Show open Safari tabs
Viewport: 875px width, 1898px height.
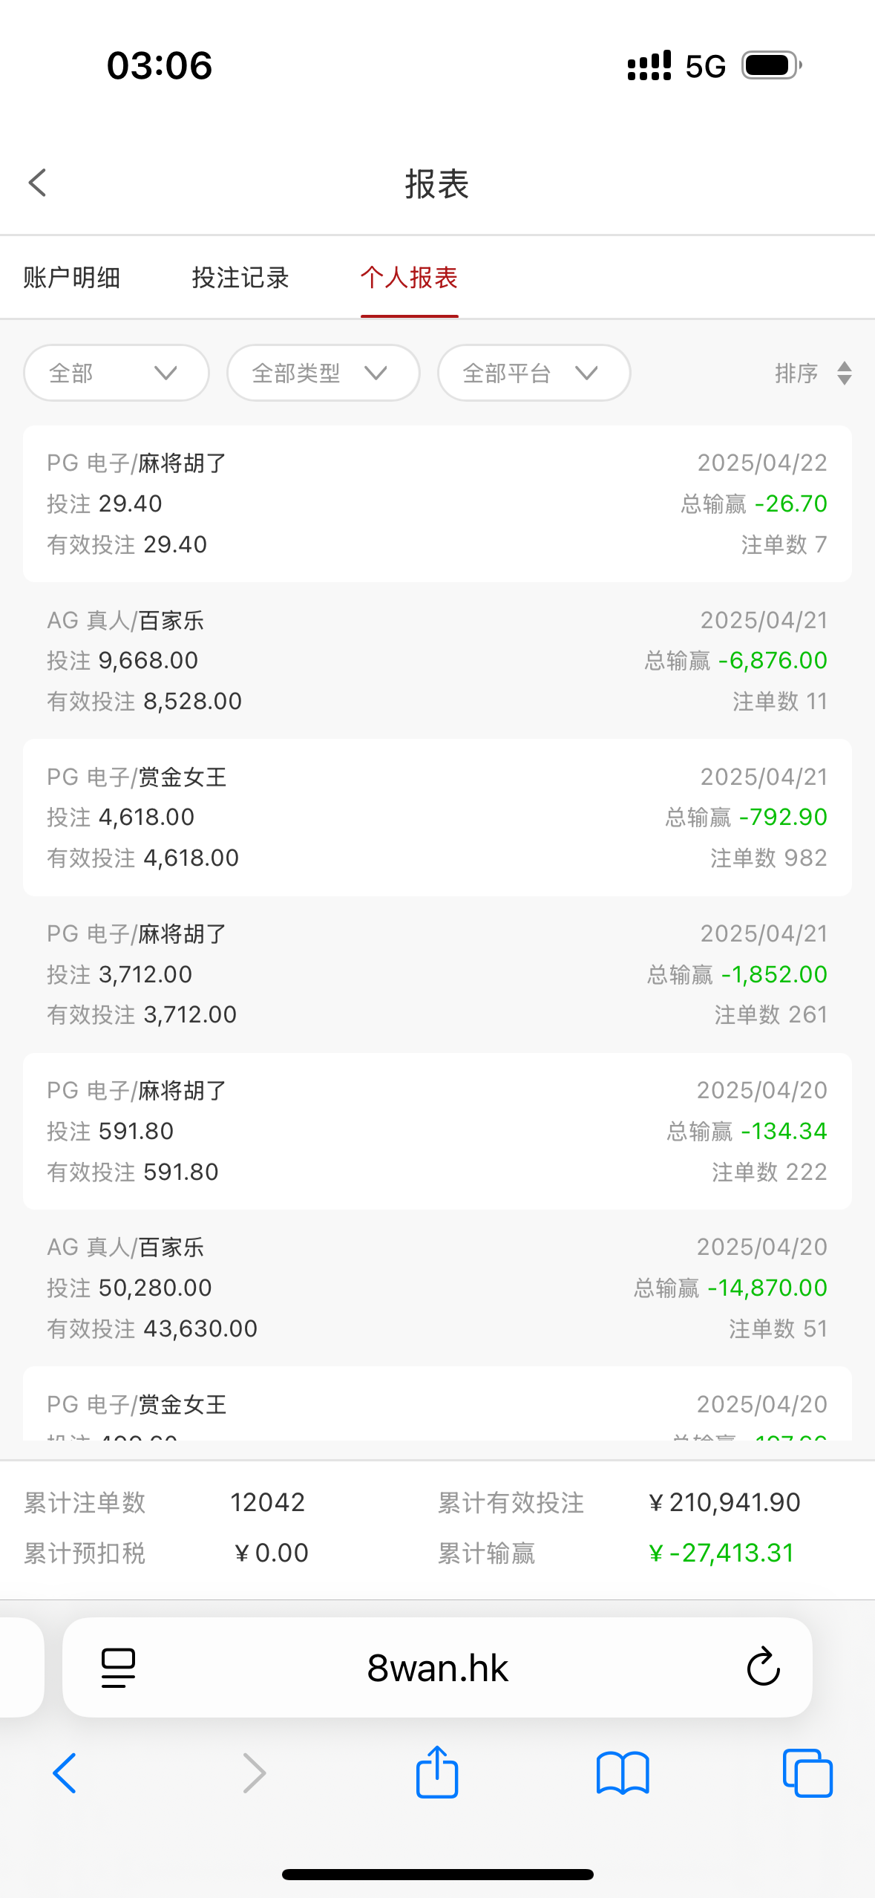point(807,1773)
